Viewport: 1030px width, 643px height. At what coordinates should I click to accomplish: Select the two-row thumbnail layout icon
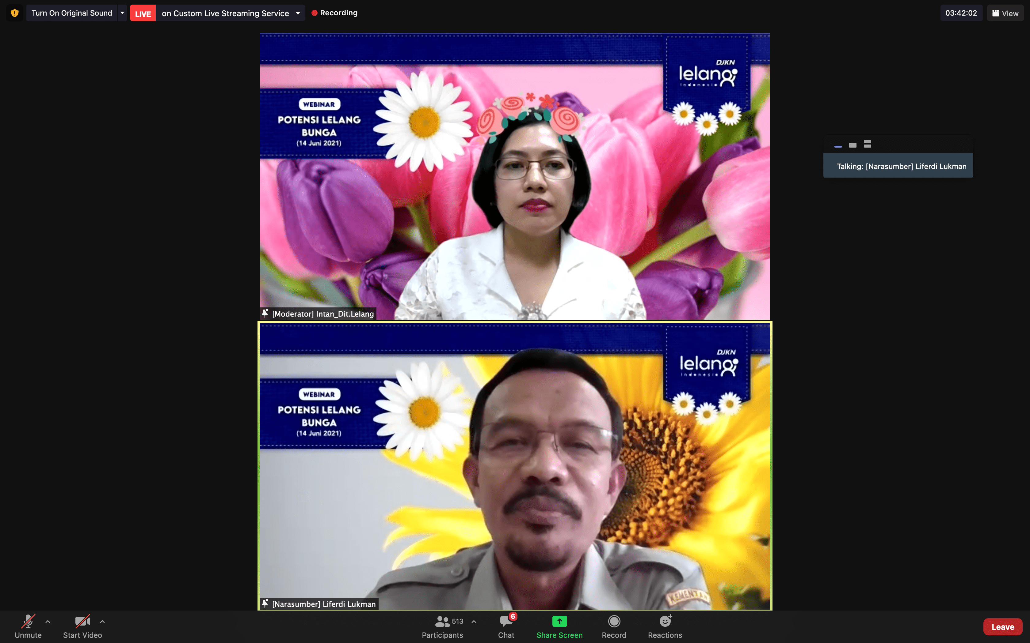[868, 144]
